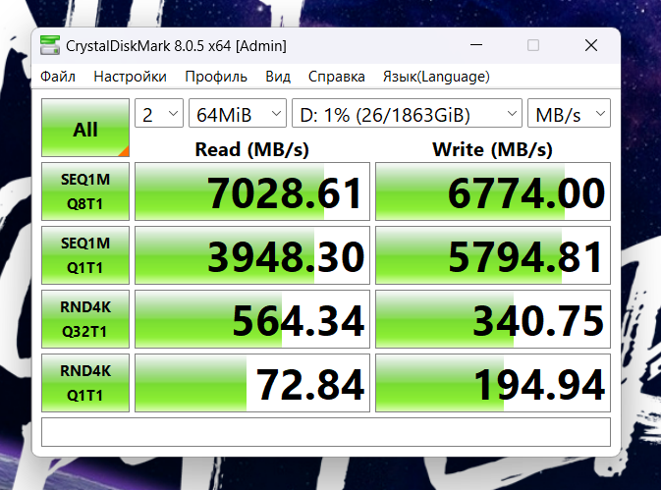Select the 3948.30 read result
Screen dimensions: 661x490
coord(252,255)
